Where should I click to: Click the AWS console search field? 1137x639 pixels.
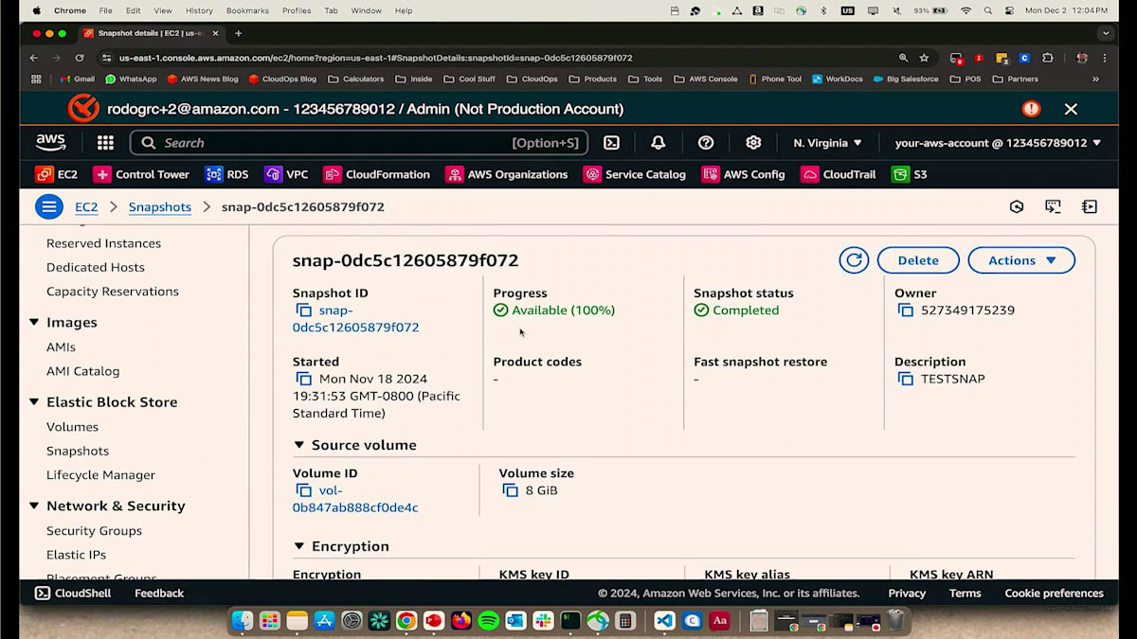click(359, 143)
